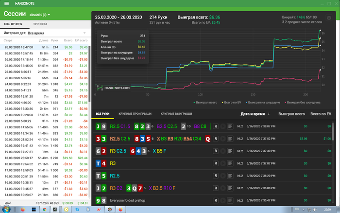340x213 pixels.
Task: Open the alina2010 (3) player dropdown
Action: click(40, 15)
